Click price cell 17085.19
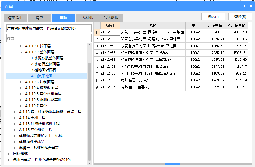 click(x=215, y=53)
